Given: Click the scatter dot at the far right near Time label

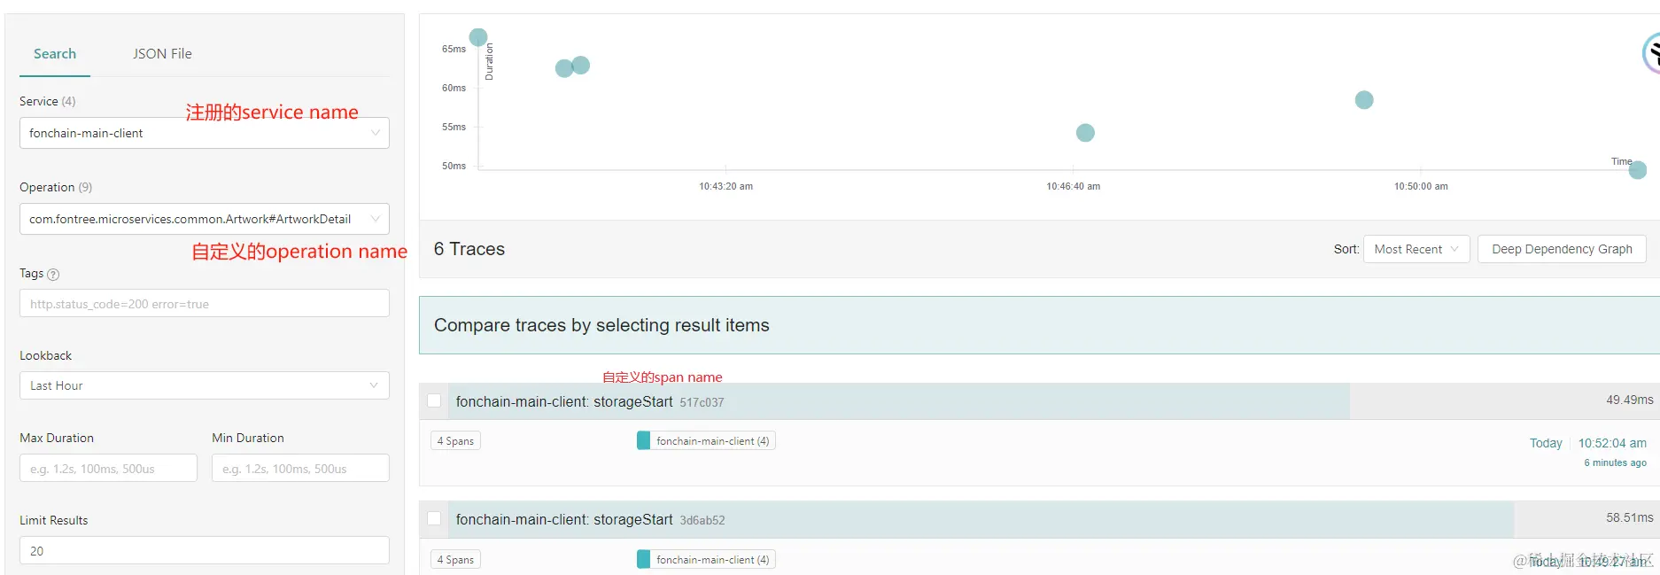Looking at the screenshot, I should pos(1638,170).
